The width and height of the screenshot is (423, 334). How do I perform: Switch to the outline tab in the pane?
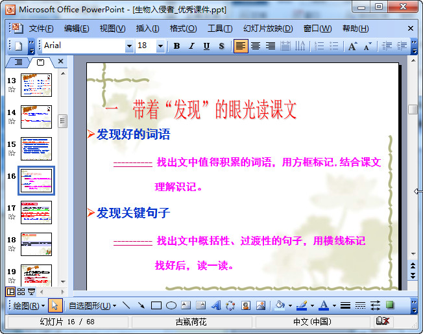pyautogui.click(x=18, y=62)
